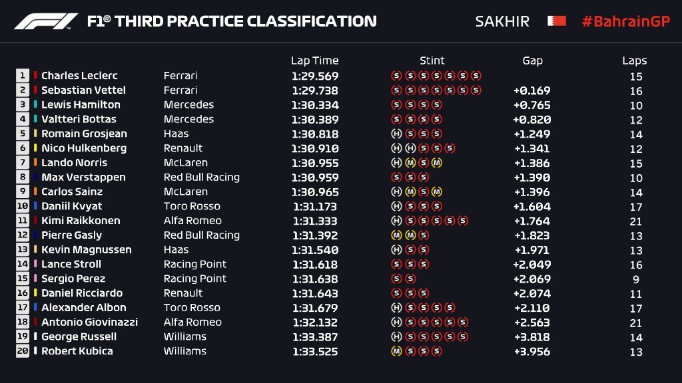Screen dimensions: 682x383
Task: Click the position 20 number box
Action: (x=23, y=351)
